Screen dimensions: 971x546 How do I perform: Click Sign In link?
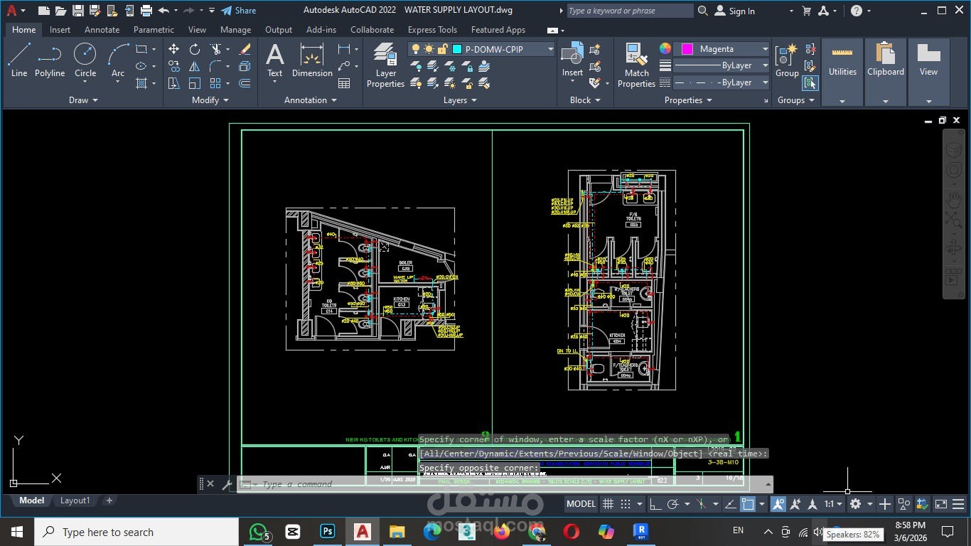click(741, 11)
